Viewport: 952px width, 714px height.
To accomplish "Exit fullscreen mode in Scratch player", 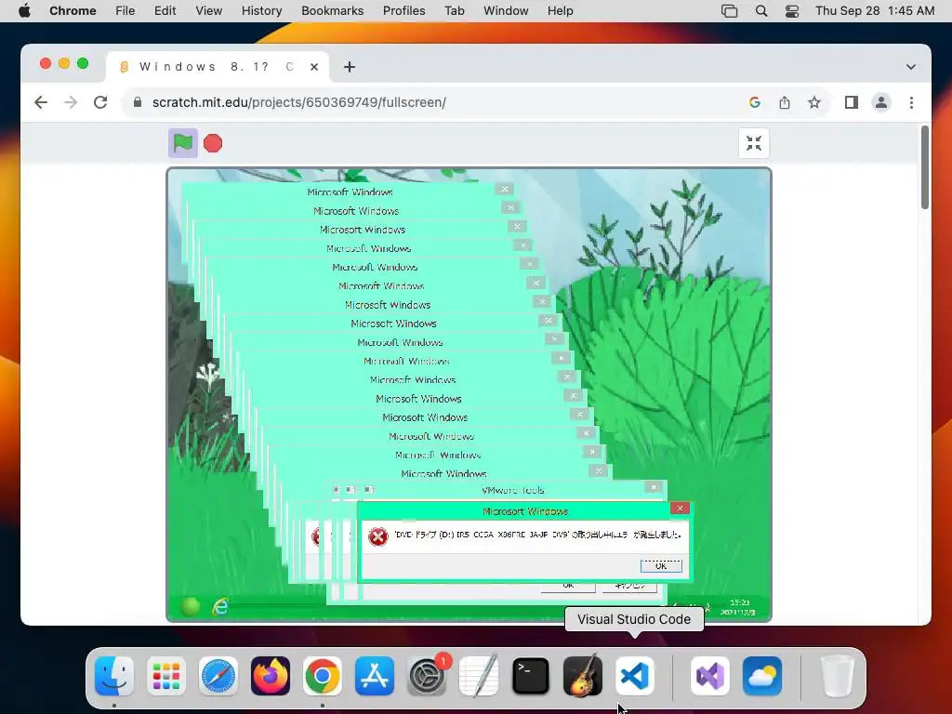I will [753, 143].
